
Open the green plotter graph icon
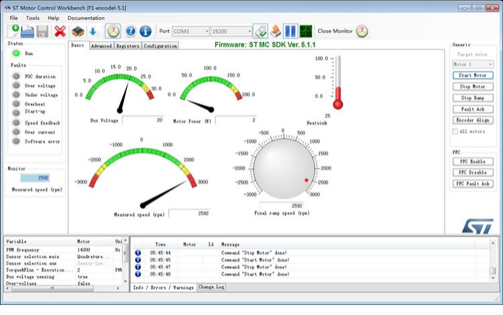pos(306,31)
